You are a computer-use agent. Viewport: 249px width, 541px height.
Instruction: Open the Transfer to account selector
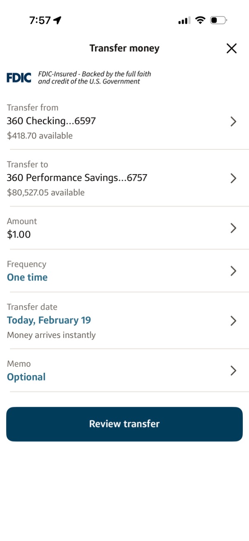click(233, 178)
